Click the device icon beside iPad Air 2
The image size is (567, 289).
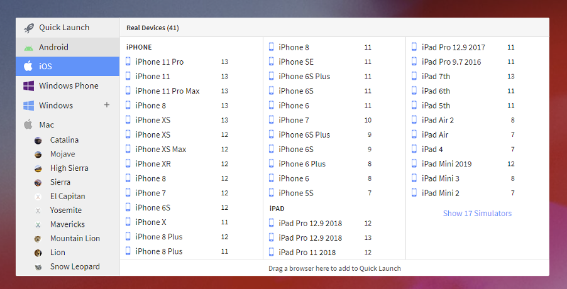tap(414, 119)
